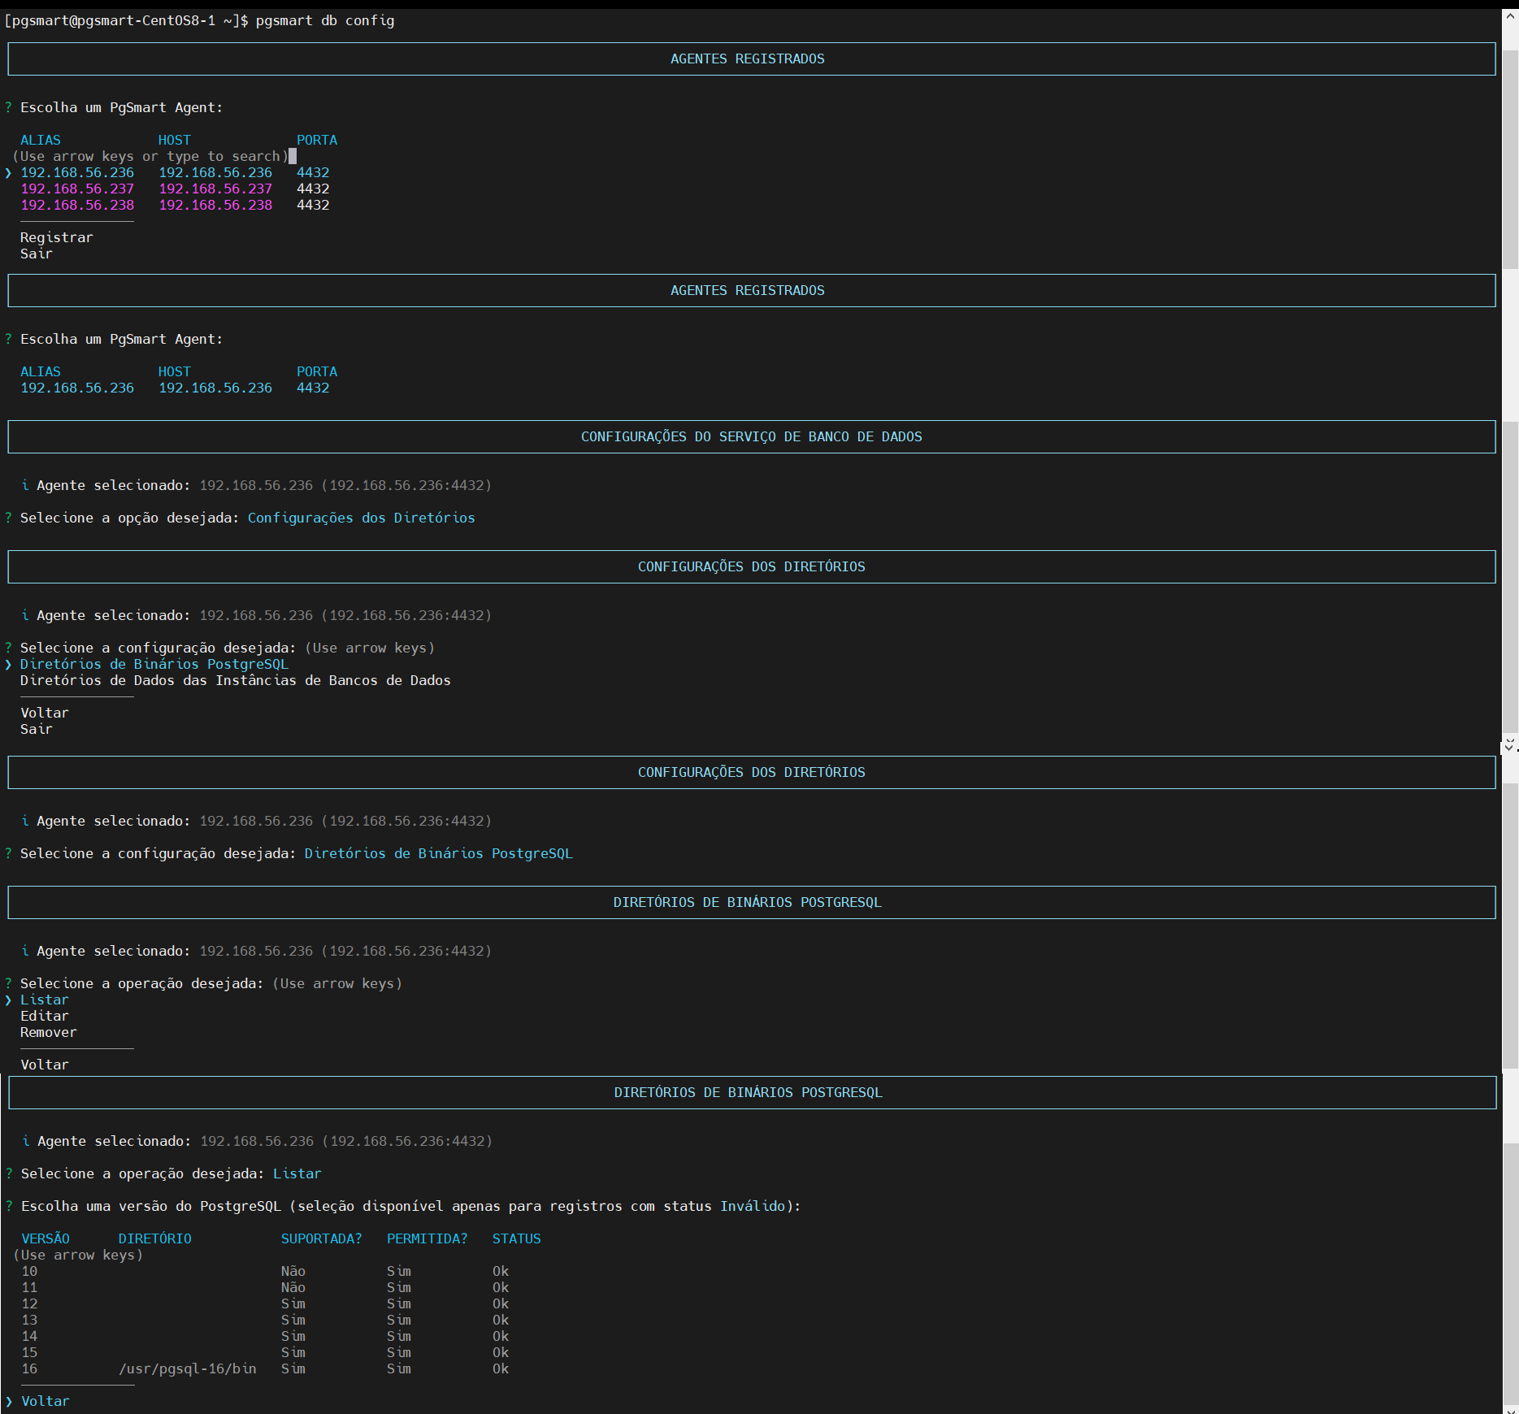Click the small scroll arrow marker on the right scrollbar
The image size is (1519, 1414).
[x=1509, y=744]
